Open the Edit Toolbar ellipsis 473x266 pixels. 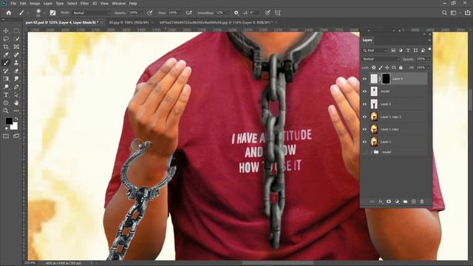16,111
